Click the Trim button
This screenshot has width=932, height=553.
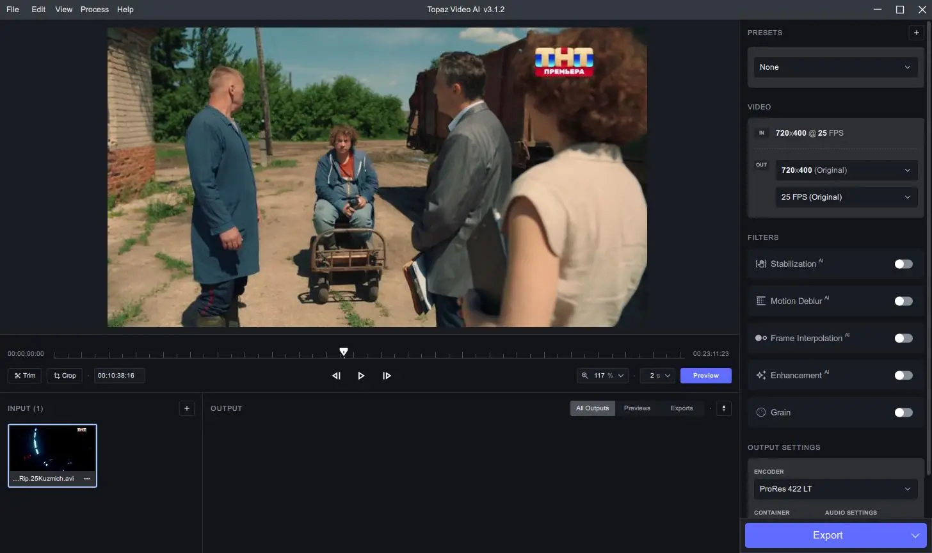coord(25,376)
